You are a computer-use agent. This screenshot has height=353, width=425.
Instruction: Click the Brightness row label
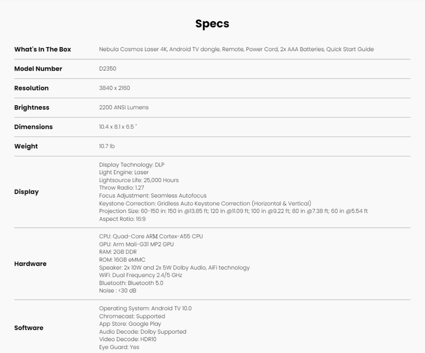click(x=32, y=108)
